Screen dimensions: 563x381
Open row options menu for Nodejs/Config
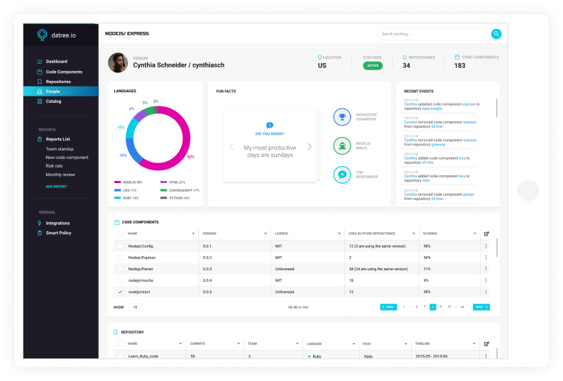click(486, 246)
